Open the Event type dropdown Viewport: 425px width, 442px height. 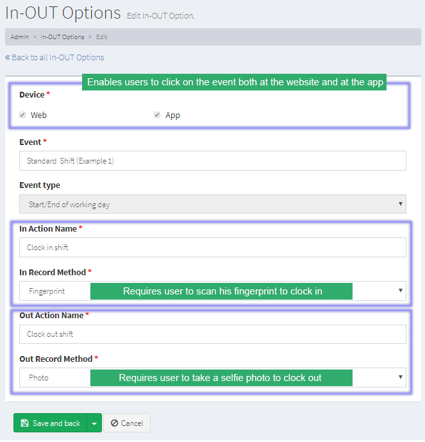coord(212,205)
